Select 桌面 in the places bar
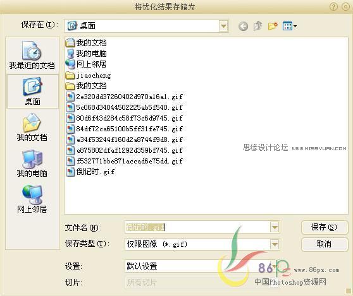Image resolution: width=353 pixels, height=296 pixels. (33, 91)
